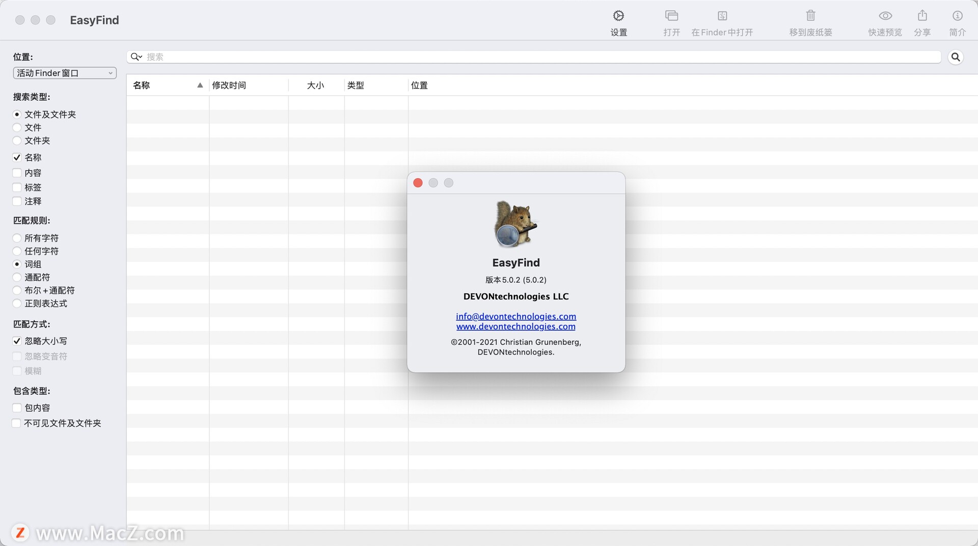Click the 移到废纸篓 trash icon
Image resolution: width=978 pixels, height=546 pixels.
pos(810,16)
